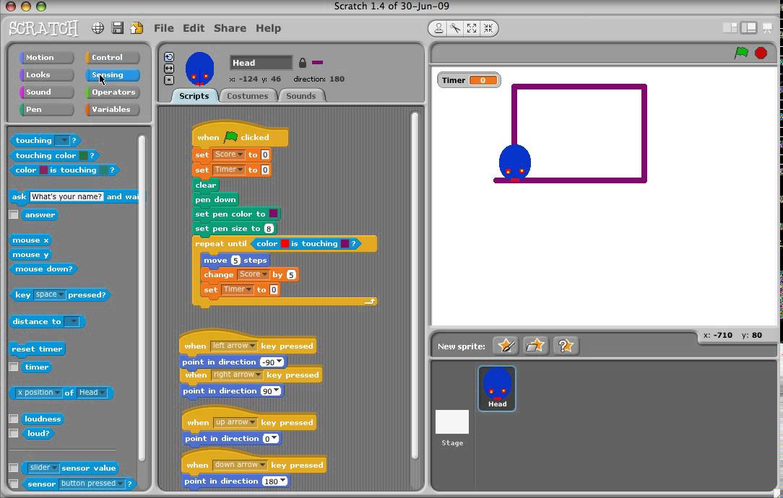Select the shrink sprite tool

[488, 28]
